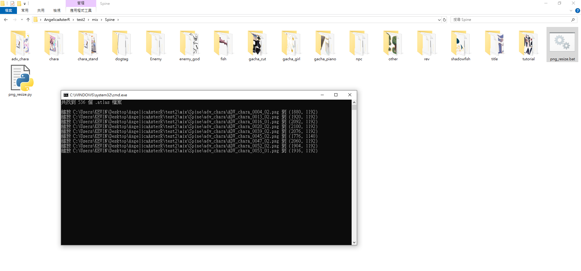581x271 pixels.
Task: Open the Customize Quick Access Toolbar dropdown
Action: click(x=25, y=4)
